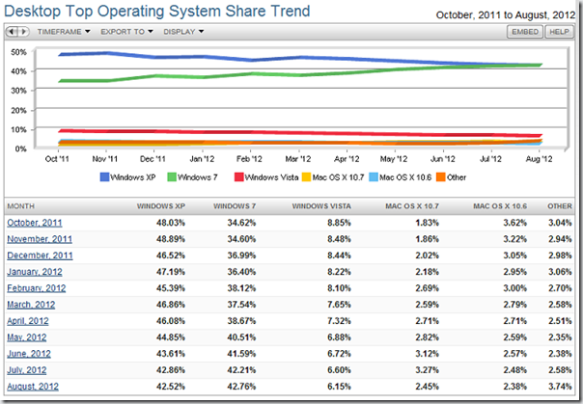Click the previous arrow navigation icon
This screenshot has width=583, height=404.
coord(12,32)
